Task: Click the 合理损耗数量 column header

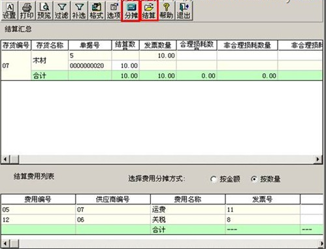Action: 197,45
